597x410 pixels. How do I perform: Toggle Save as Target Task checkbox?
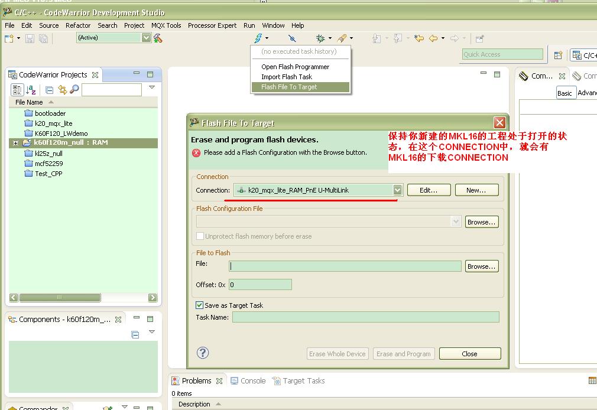(200, 305)
